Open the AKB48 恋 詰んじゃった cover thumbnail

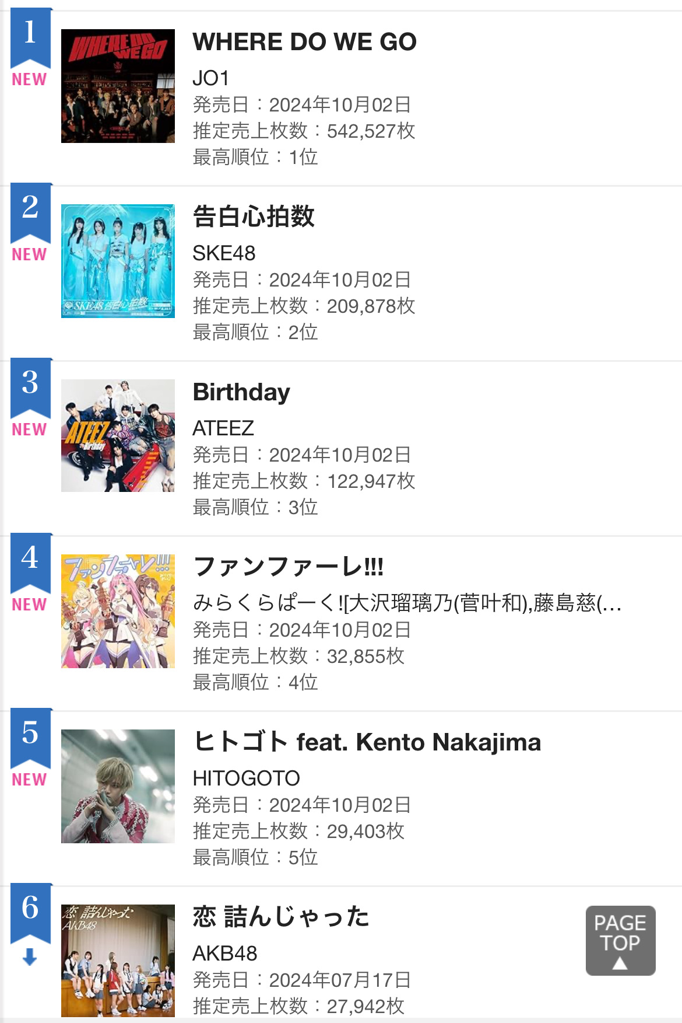click(118, 961)
